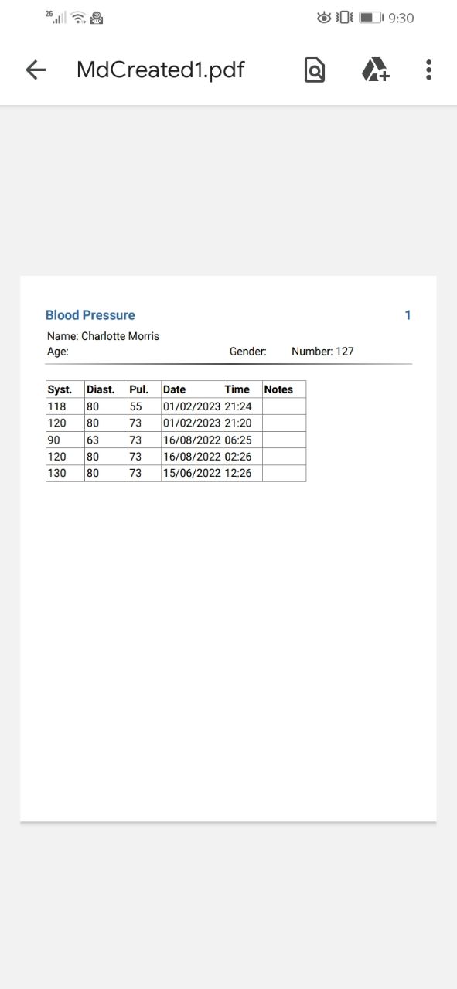
Task: Open the three-dot overflow menu
Action: (x=428, y=70)
